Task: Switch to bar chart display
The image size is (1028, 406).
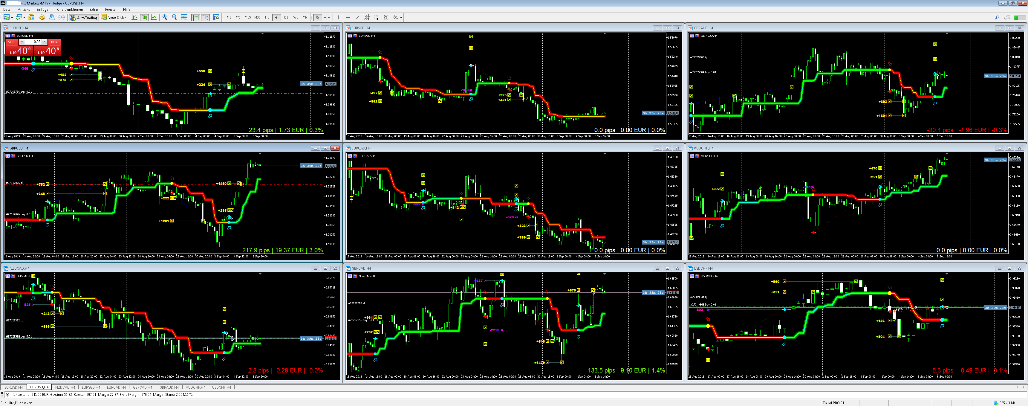Action: coord(134,18)
